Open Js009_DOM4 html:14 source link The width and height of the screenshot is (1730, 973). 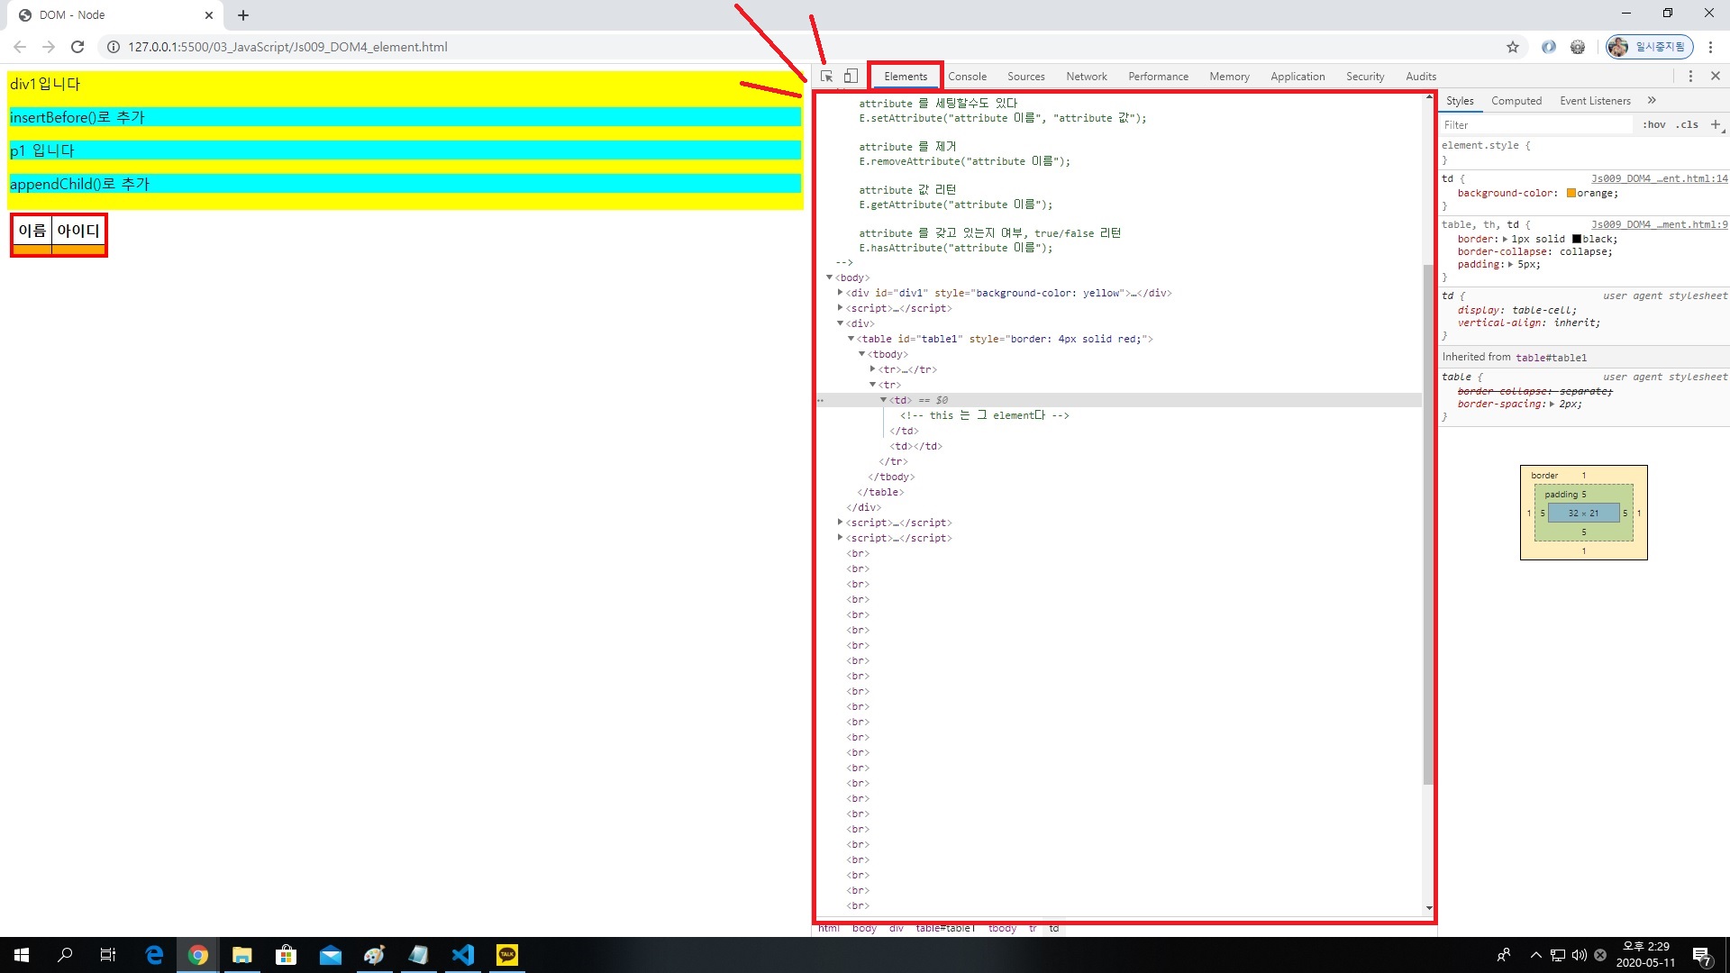point(1659,178)
